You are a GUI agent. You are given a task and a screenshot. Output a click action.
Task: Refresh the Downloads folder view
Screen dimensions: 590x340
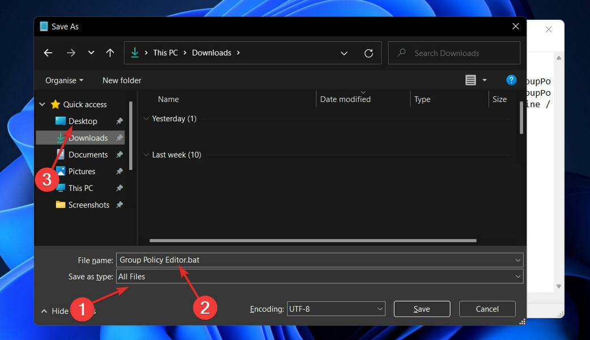[368, 53]
